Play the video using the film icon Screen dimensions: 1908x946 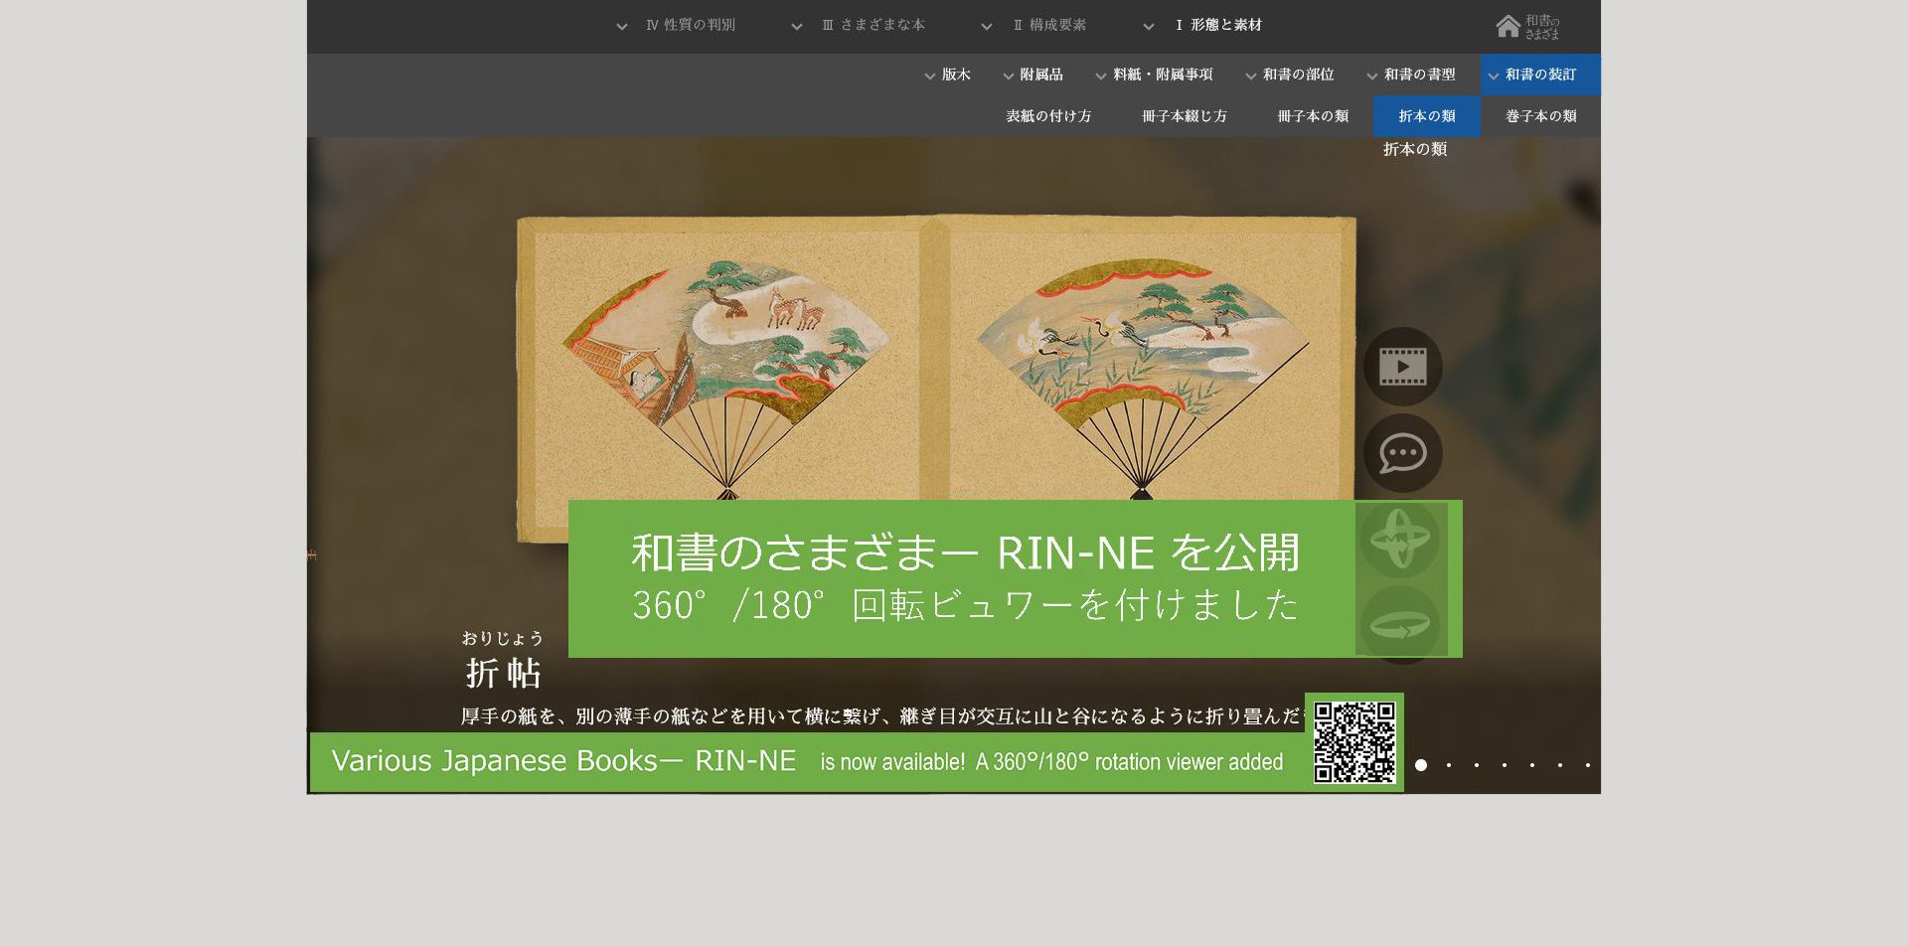pos(1402,367)
